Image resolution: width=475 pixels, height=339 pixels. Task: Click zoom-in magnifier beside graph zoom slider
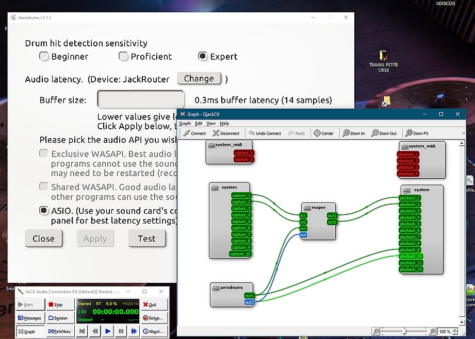coord(432,331)
